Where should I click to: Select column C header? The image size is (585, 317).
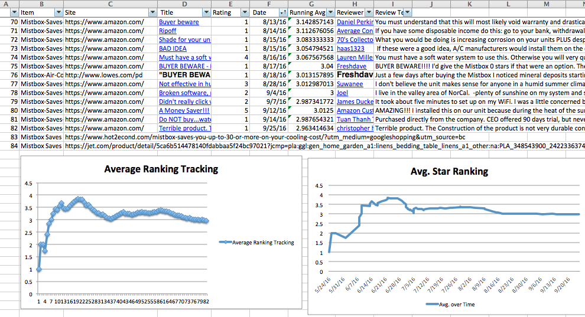(x=110, y=4)
